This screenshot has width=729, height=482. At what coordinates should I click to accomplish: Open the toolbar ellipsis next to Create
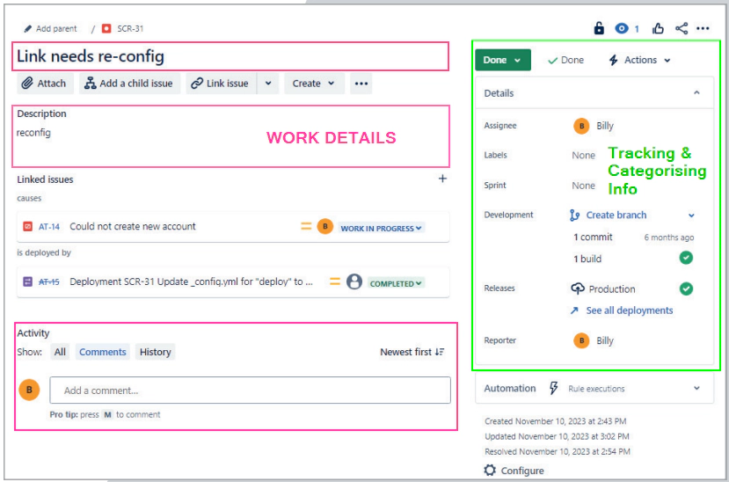tap(361, 84)
